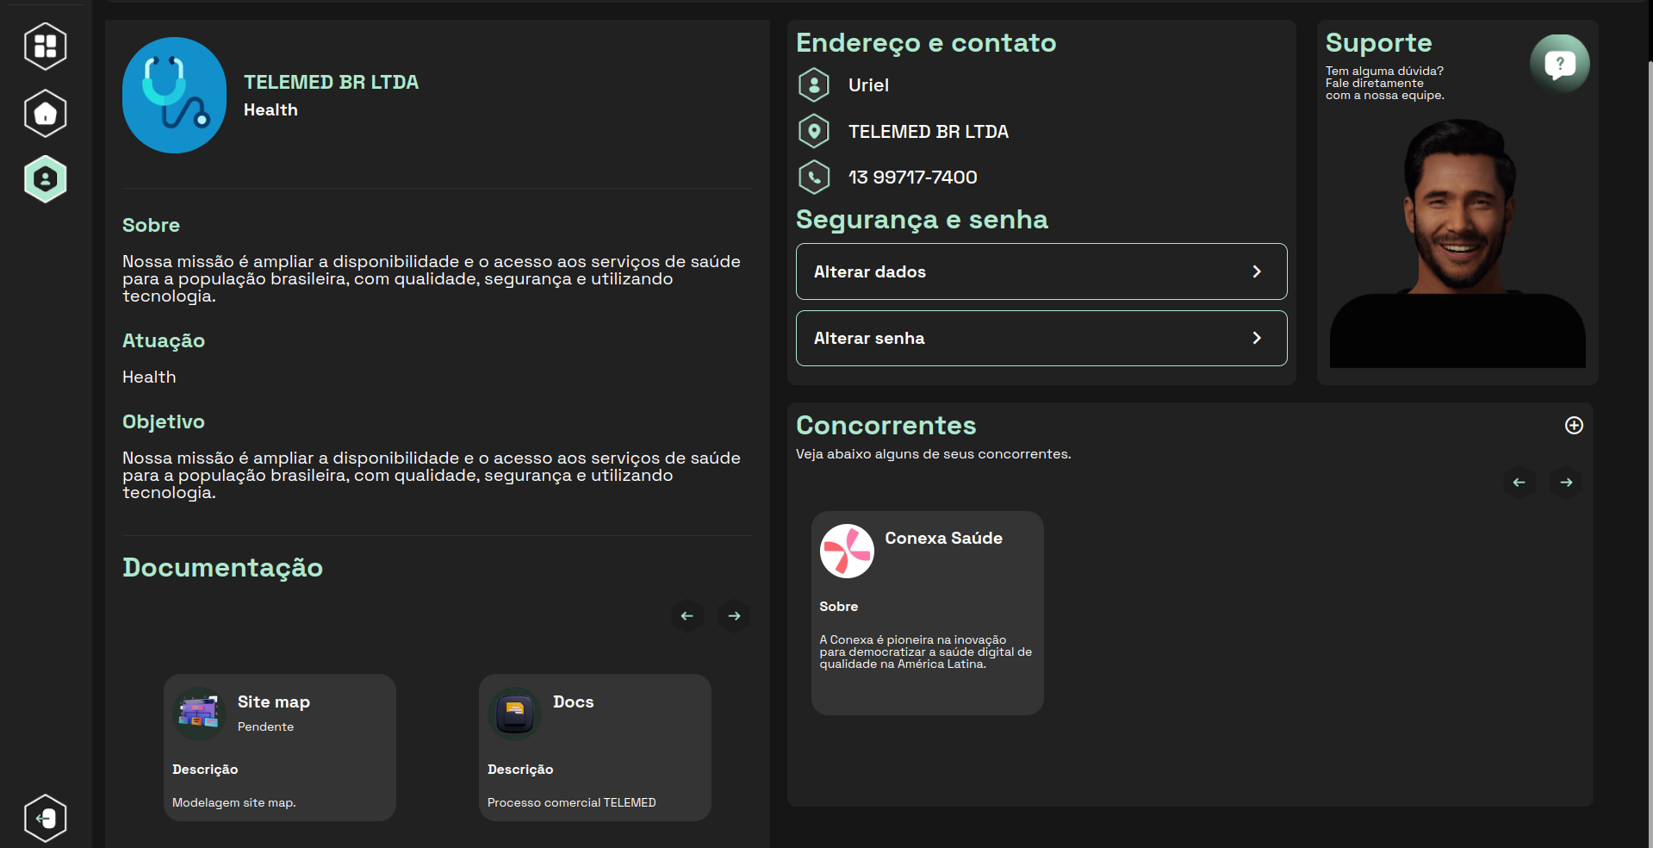
Task: Click the Endereço e contato heading
Action: tap(926, 42)
